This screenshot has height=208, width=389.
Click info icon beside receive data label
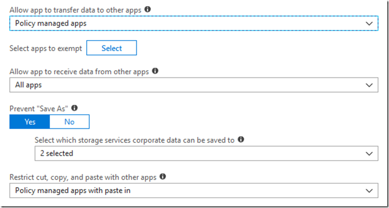(x=155, y=71)
